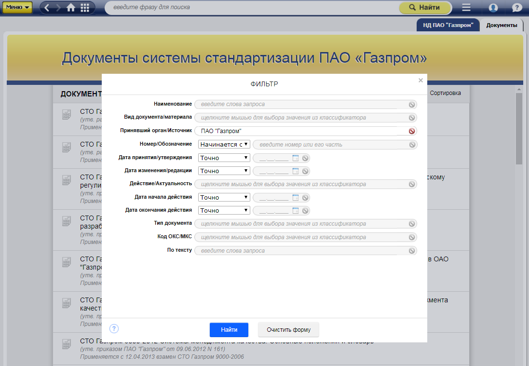Switch to the 'НД ПАО "Газпром"' tab
The height and width of the screenshot is (366, 529).
coord(448,25)
